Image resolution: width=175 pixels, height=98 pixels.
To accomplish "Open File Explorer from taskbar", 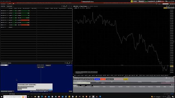I will point(35,97).
